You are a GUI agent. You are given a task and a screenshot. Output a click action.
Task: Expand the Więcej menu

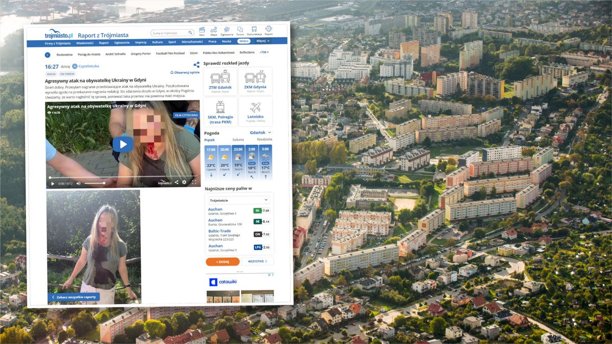[x=262, y=41]
